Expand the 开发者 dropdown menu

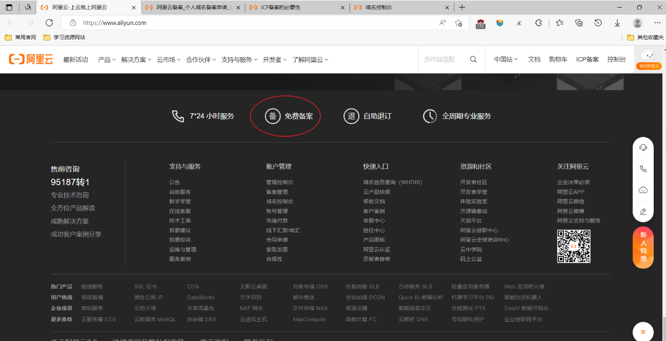tap(274, 59)
